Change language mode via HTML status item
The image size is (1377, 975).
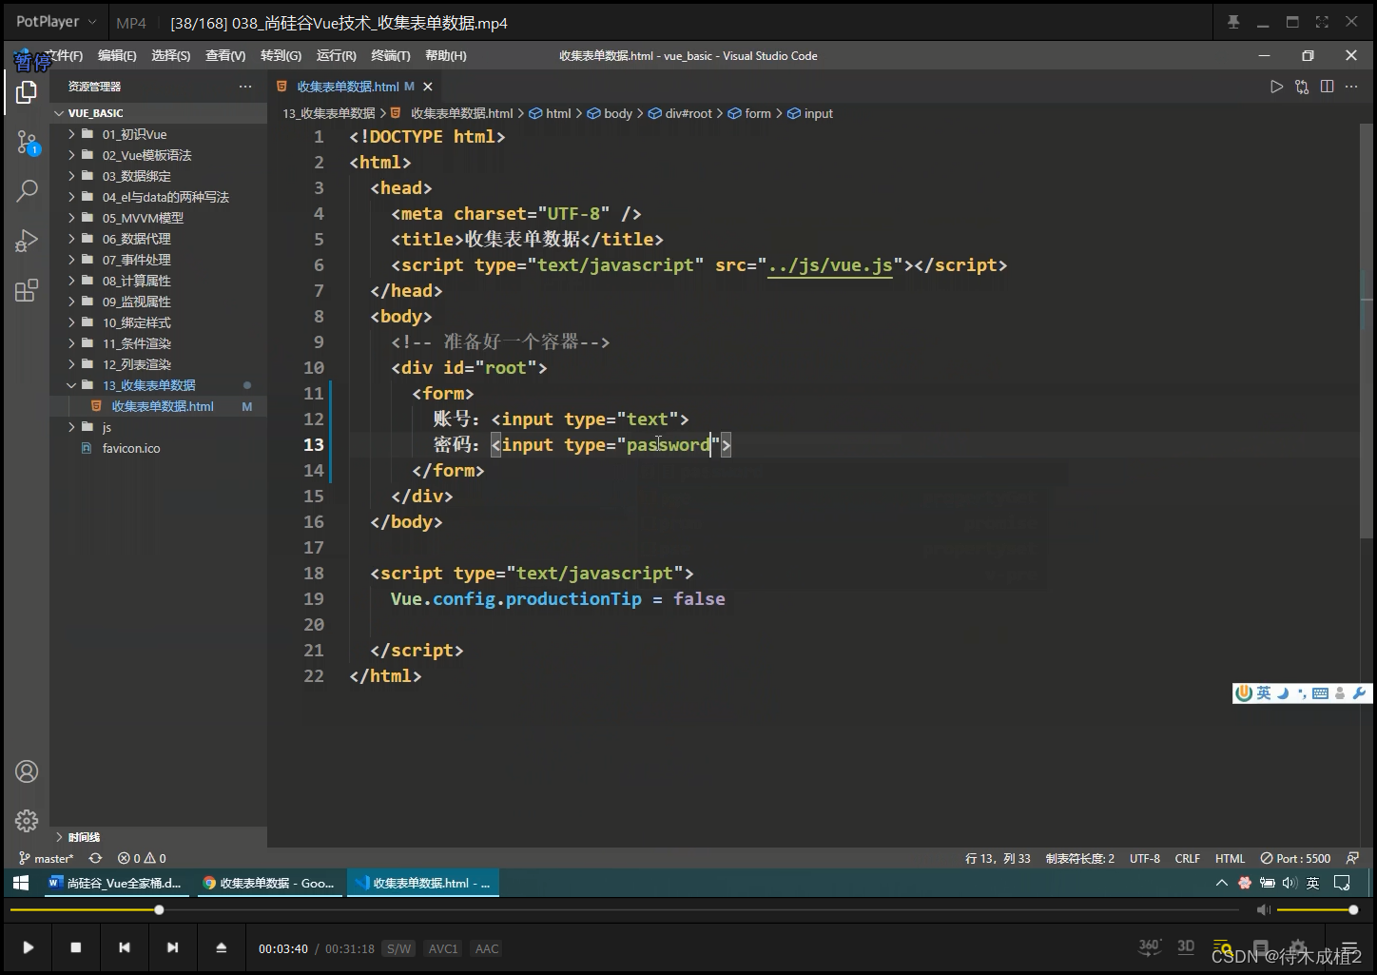[x=1230, y=858]
